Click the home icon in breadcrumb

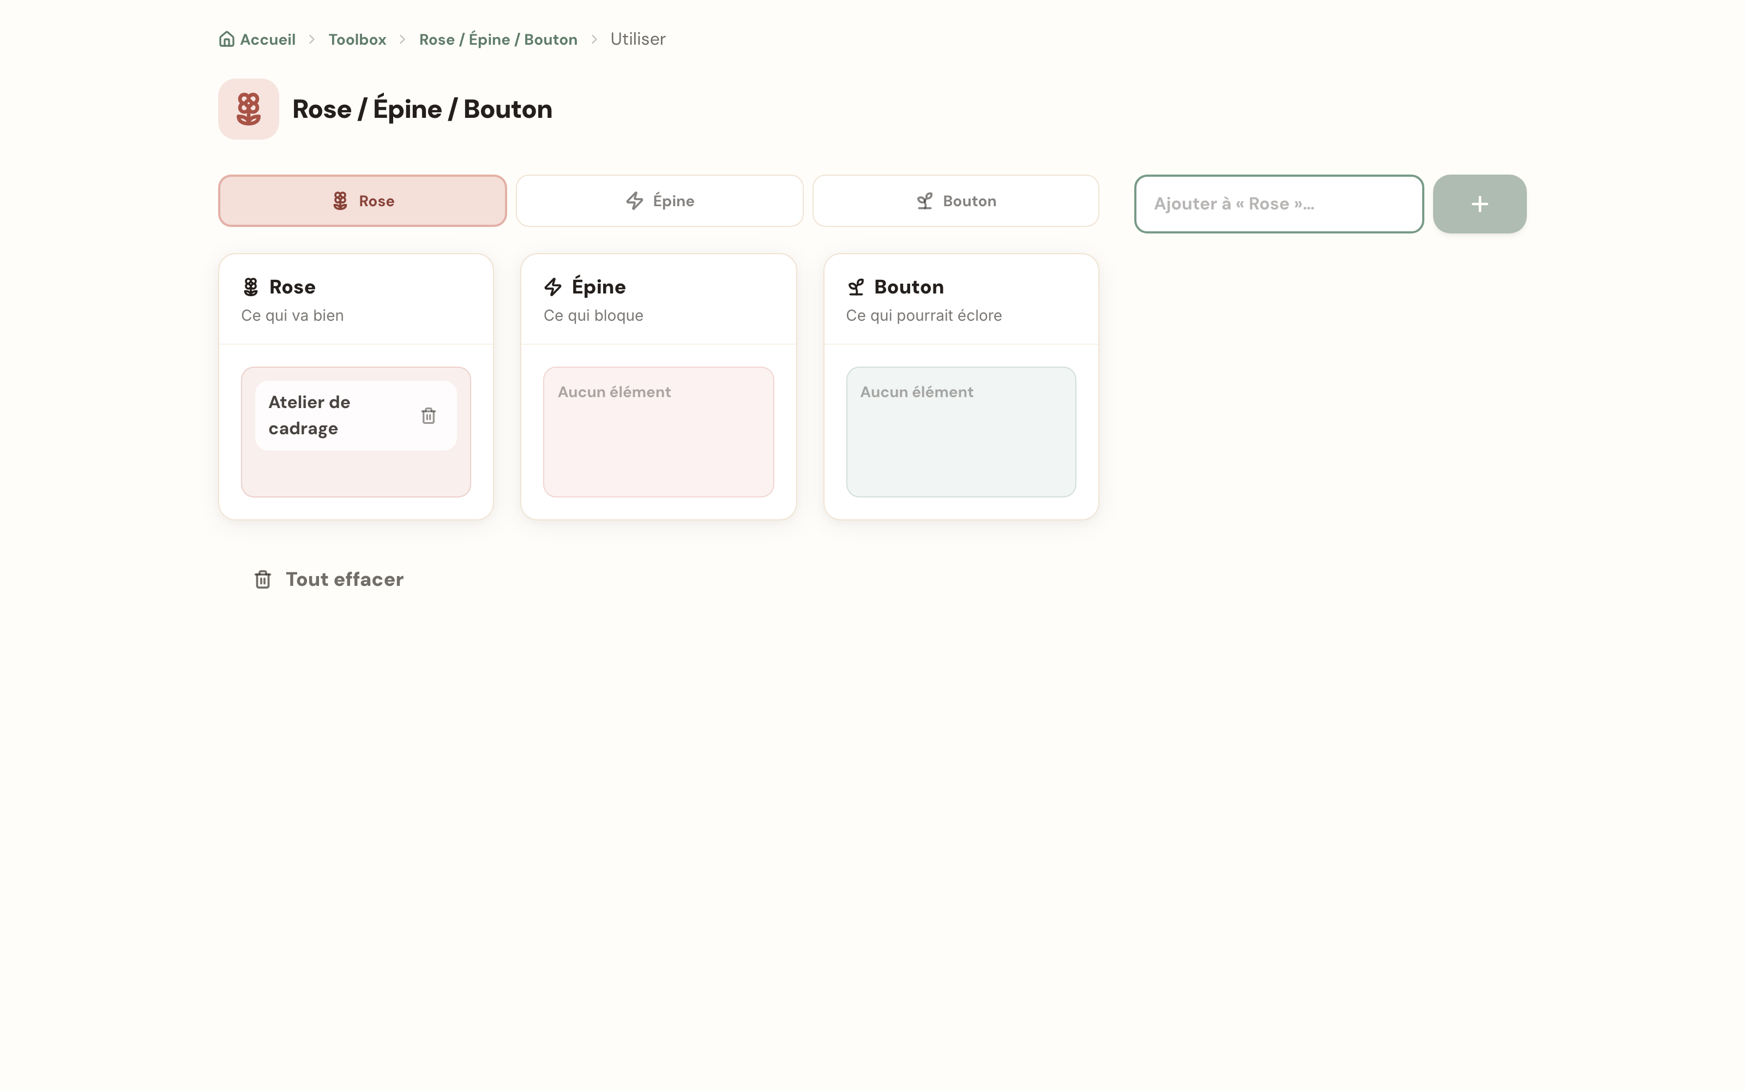[226, 39]
